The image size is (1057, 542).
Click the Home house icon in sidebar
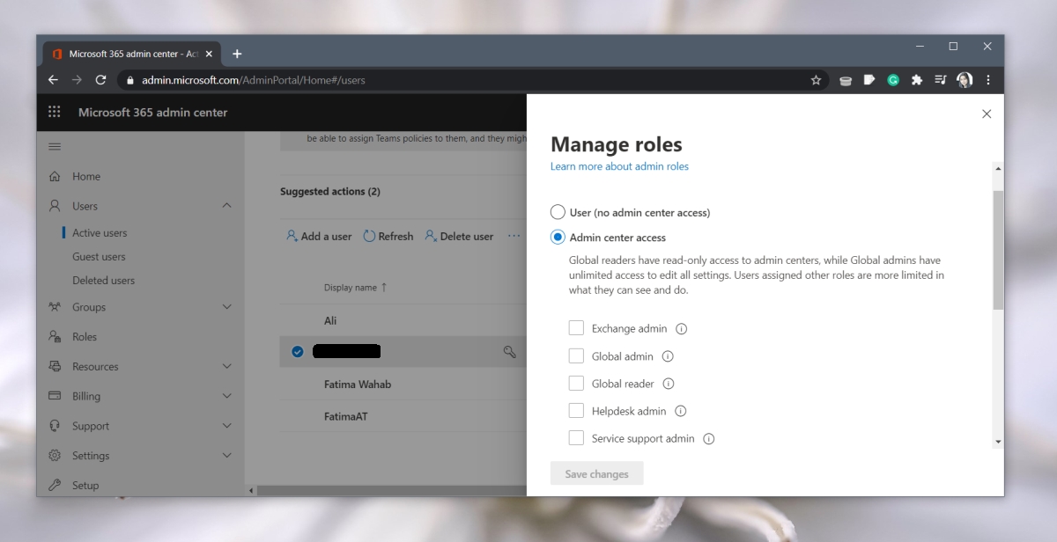pos(55,176)
